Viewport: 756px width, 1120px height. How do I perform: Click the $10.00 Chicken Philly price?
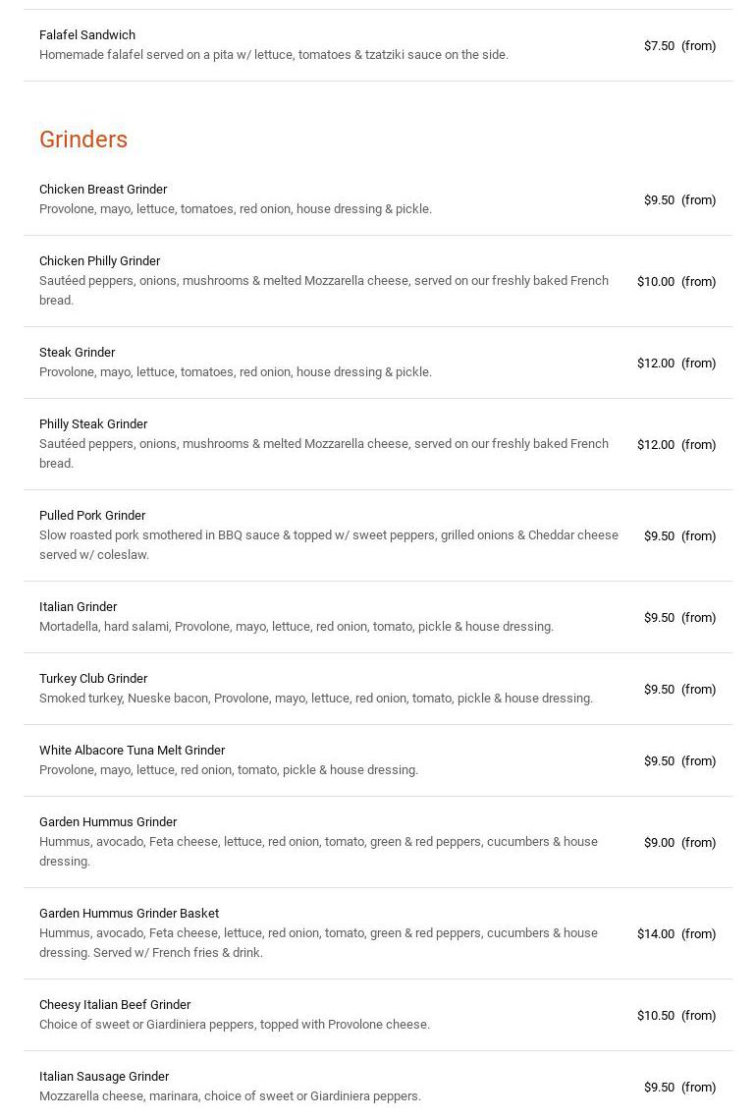coord(656,282)
